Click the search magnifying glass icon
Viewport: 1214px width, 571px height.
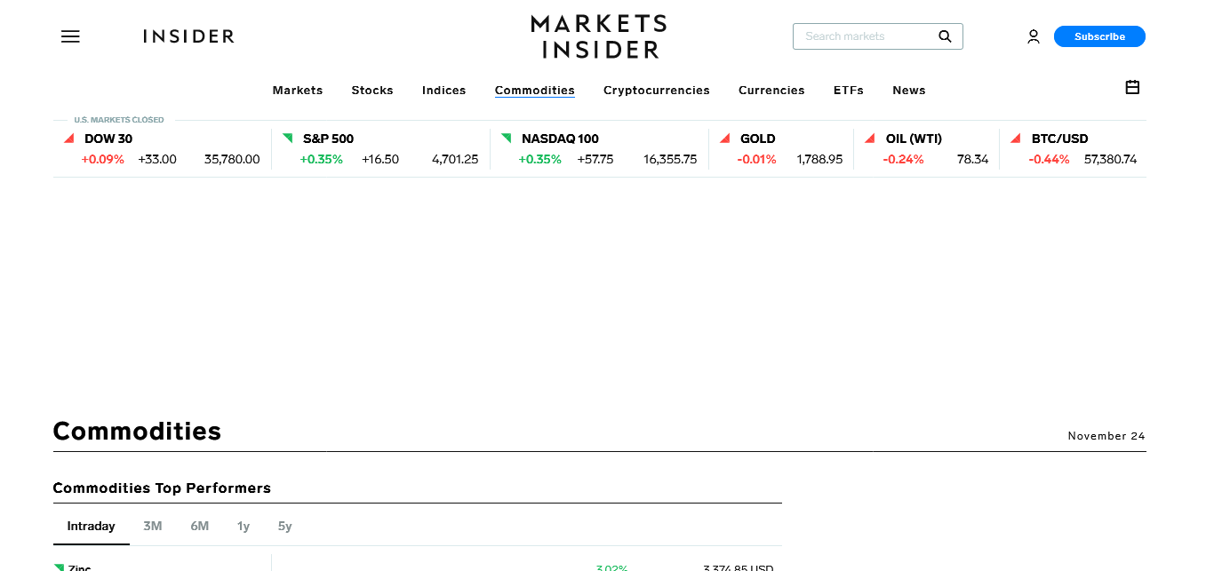pos(945,36)
